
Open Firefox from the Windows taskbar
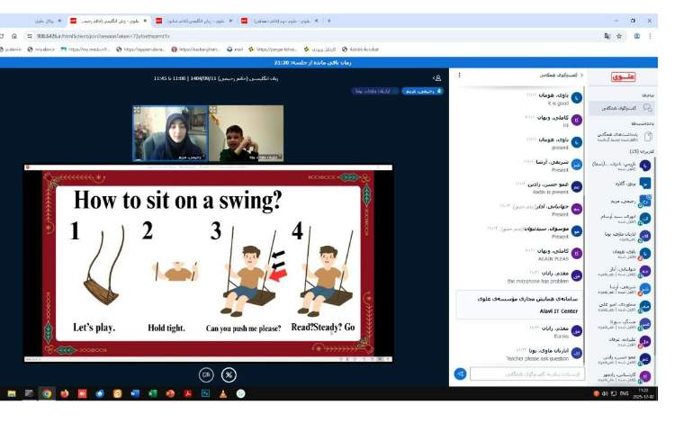(x=64, y=393)
